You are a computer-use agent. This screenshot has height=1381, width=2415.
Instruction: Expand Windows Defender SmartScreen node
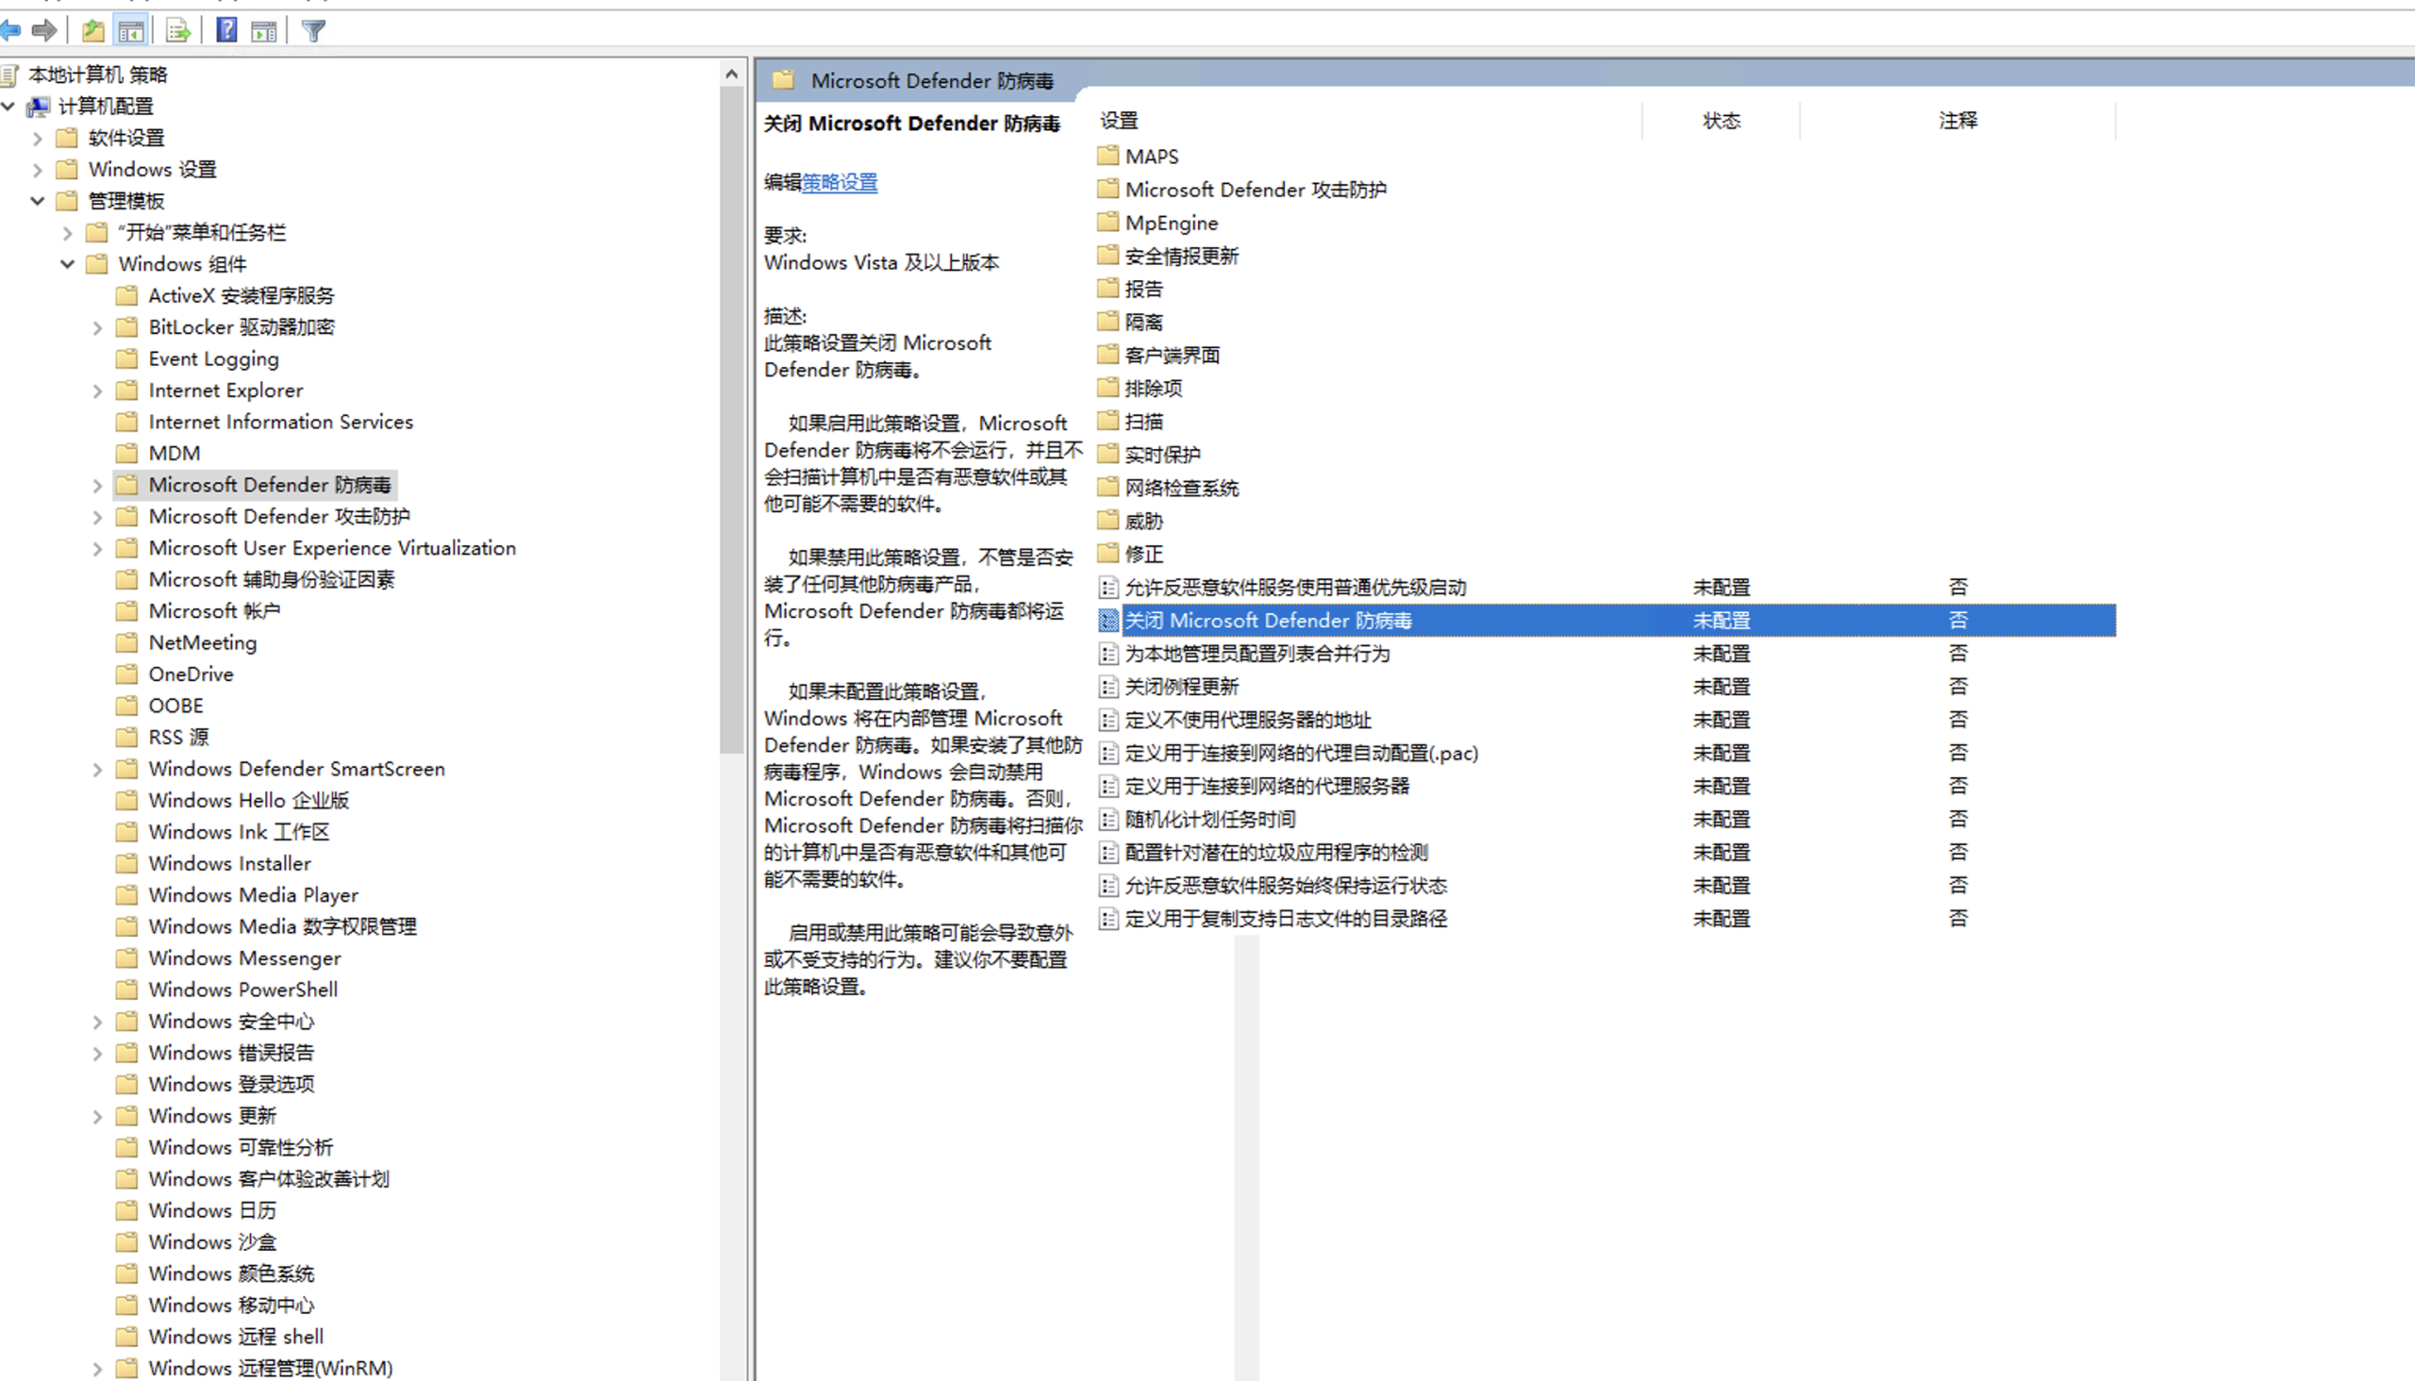coord(98,769)
